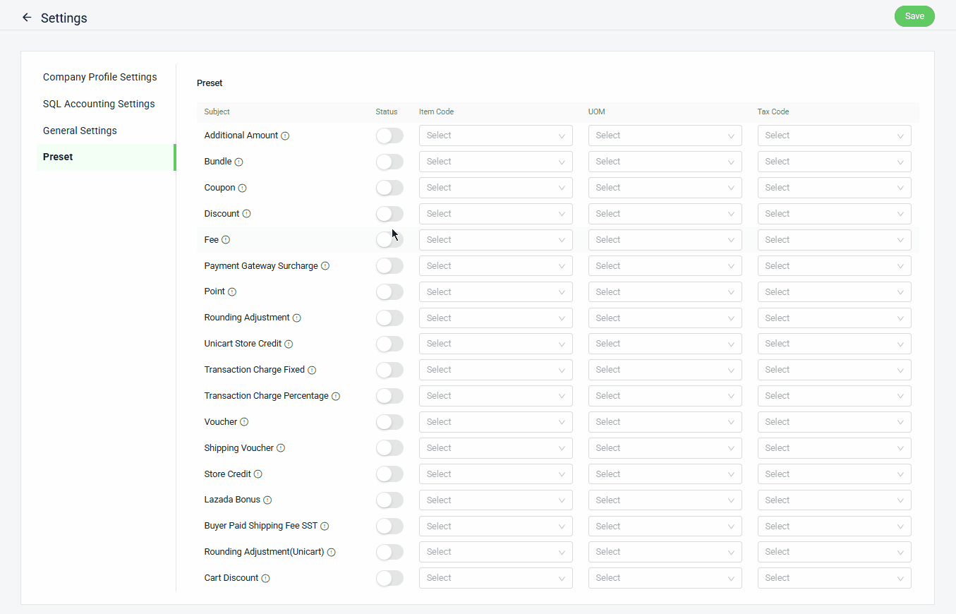Viewport: 956px width, 614px height.
Task: Toggle the Store Credit status switch
Action: 389,474
